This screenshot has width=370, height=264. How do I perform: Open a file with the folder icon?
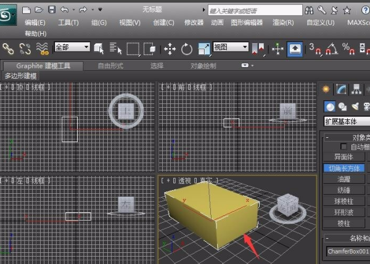(x=39, y=10)
